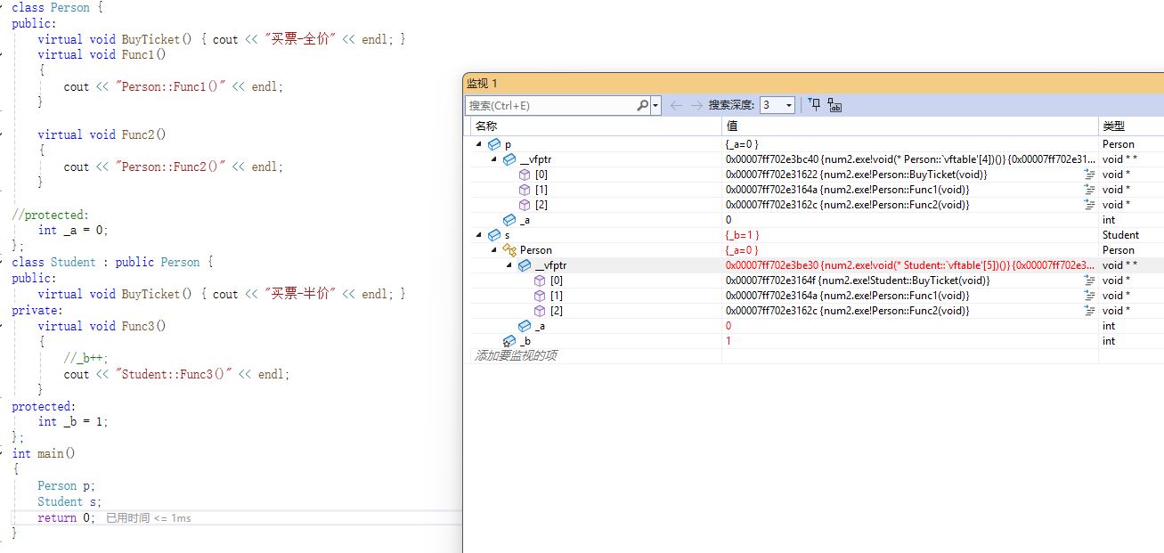Click the 'int _a = 0;' code line
Screen dimensions: 1164x553
[72, 230]
